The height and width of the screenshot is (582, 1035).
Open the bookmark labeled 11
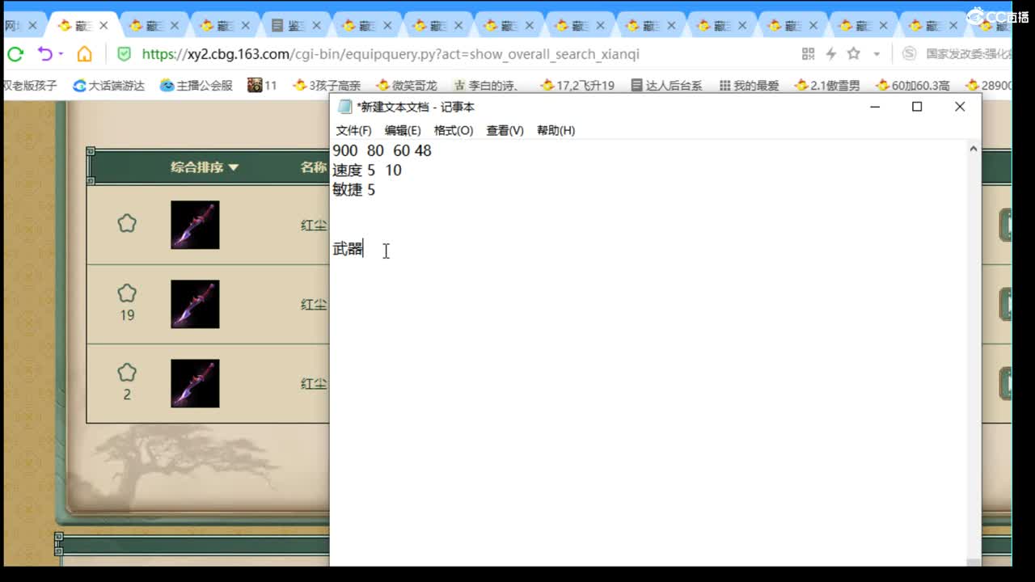point(262,85)
